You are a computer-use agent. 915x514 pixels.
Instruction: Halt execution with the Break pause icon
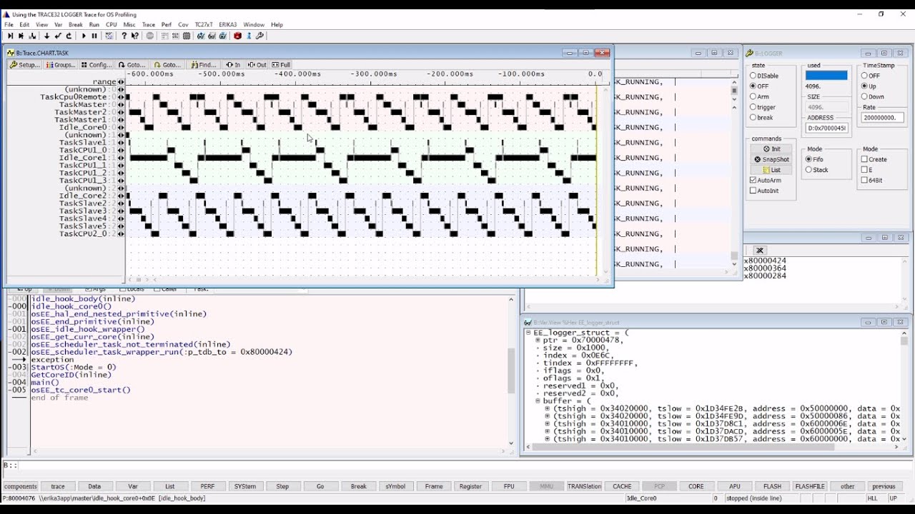94,36
